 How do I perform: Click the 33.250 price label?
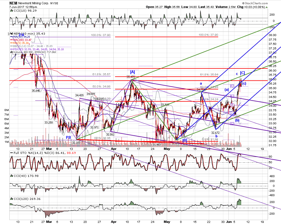[x=49, y=122]
